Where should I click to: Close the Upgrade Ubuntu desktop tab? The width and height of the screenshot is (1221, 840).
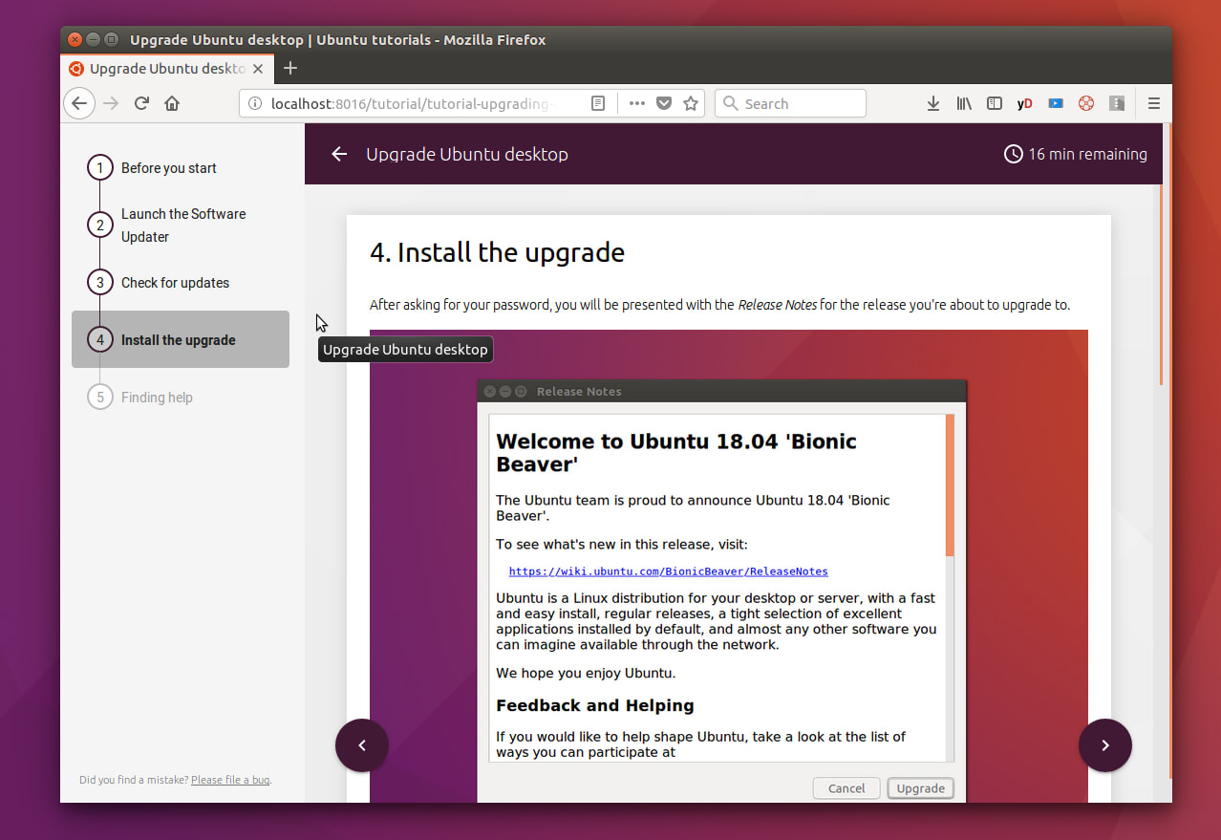tap(258, 69)
